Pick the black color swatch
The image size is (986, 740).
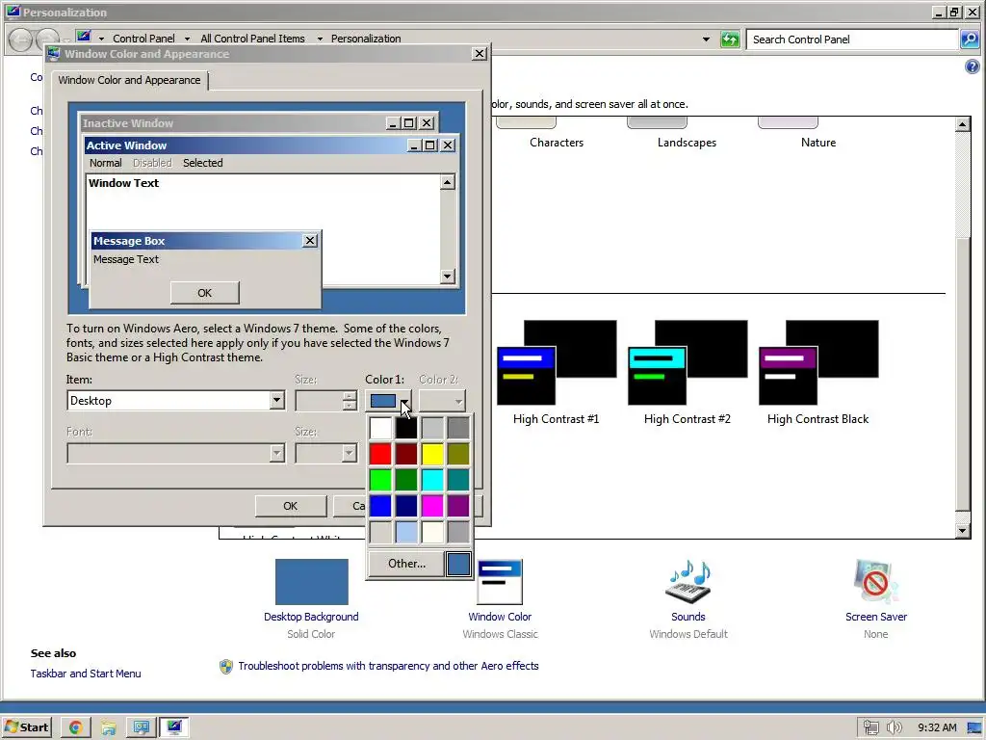[x=406, y=428]
